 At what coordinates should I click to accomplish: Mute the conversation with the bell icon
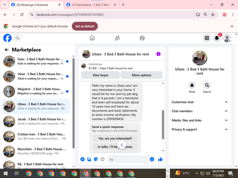click(x=192, y=85)
